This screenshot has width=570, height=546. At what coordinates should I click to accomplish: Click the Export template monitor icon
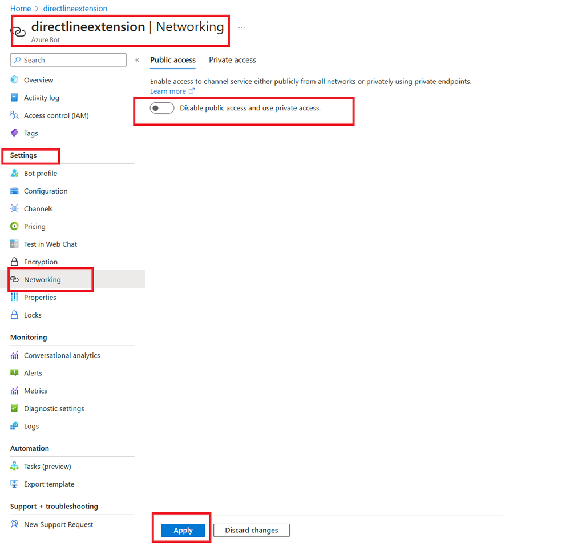14,484
